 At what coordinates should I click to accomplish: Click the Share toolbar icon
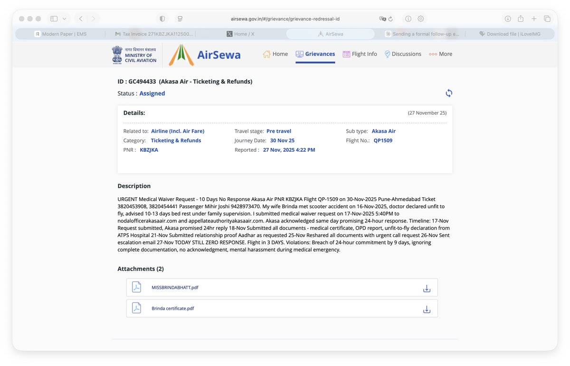click(x=521, y=18)
